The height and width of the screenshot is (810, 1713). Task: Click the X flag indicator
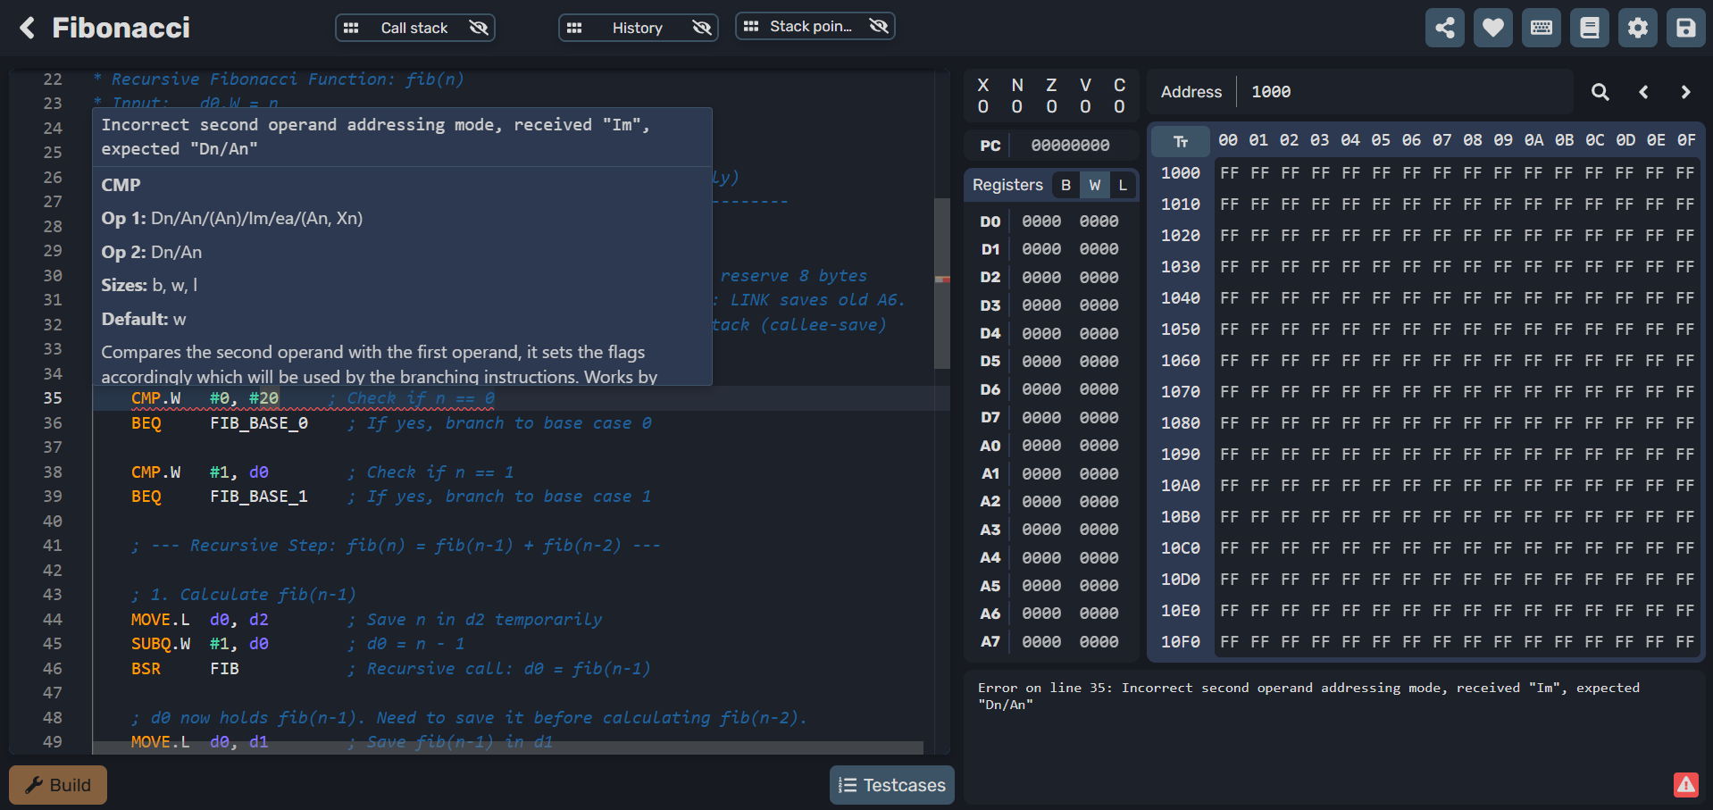[983, 96]
